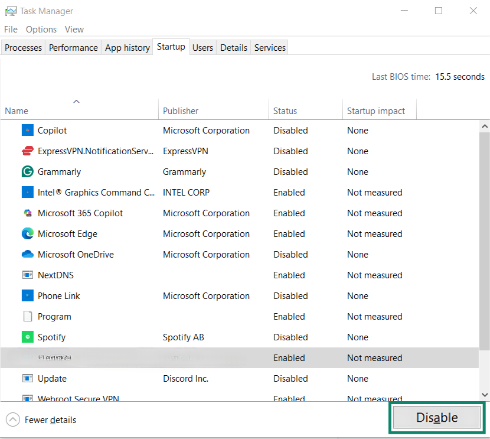
Task: Minimize the Task Manager window
Action: pyautogui.click(x=404, y=11)
